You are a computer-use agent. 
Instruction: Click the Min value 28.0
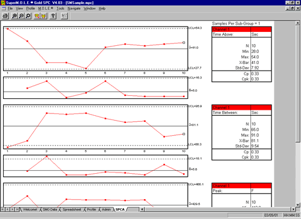pyautogui.click(x=255, y=51)
